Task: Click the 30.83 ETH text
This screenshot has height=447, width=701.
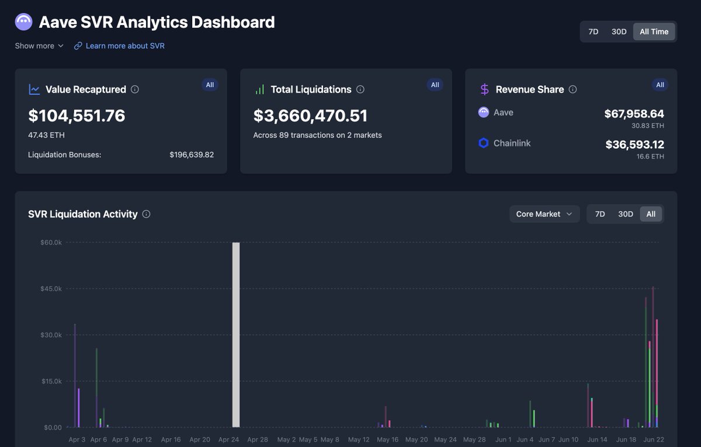Action: click(648, 125)
